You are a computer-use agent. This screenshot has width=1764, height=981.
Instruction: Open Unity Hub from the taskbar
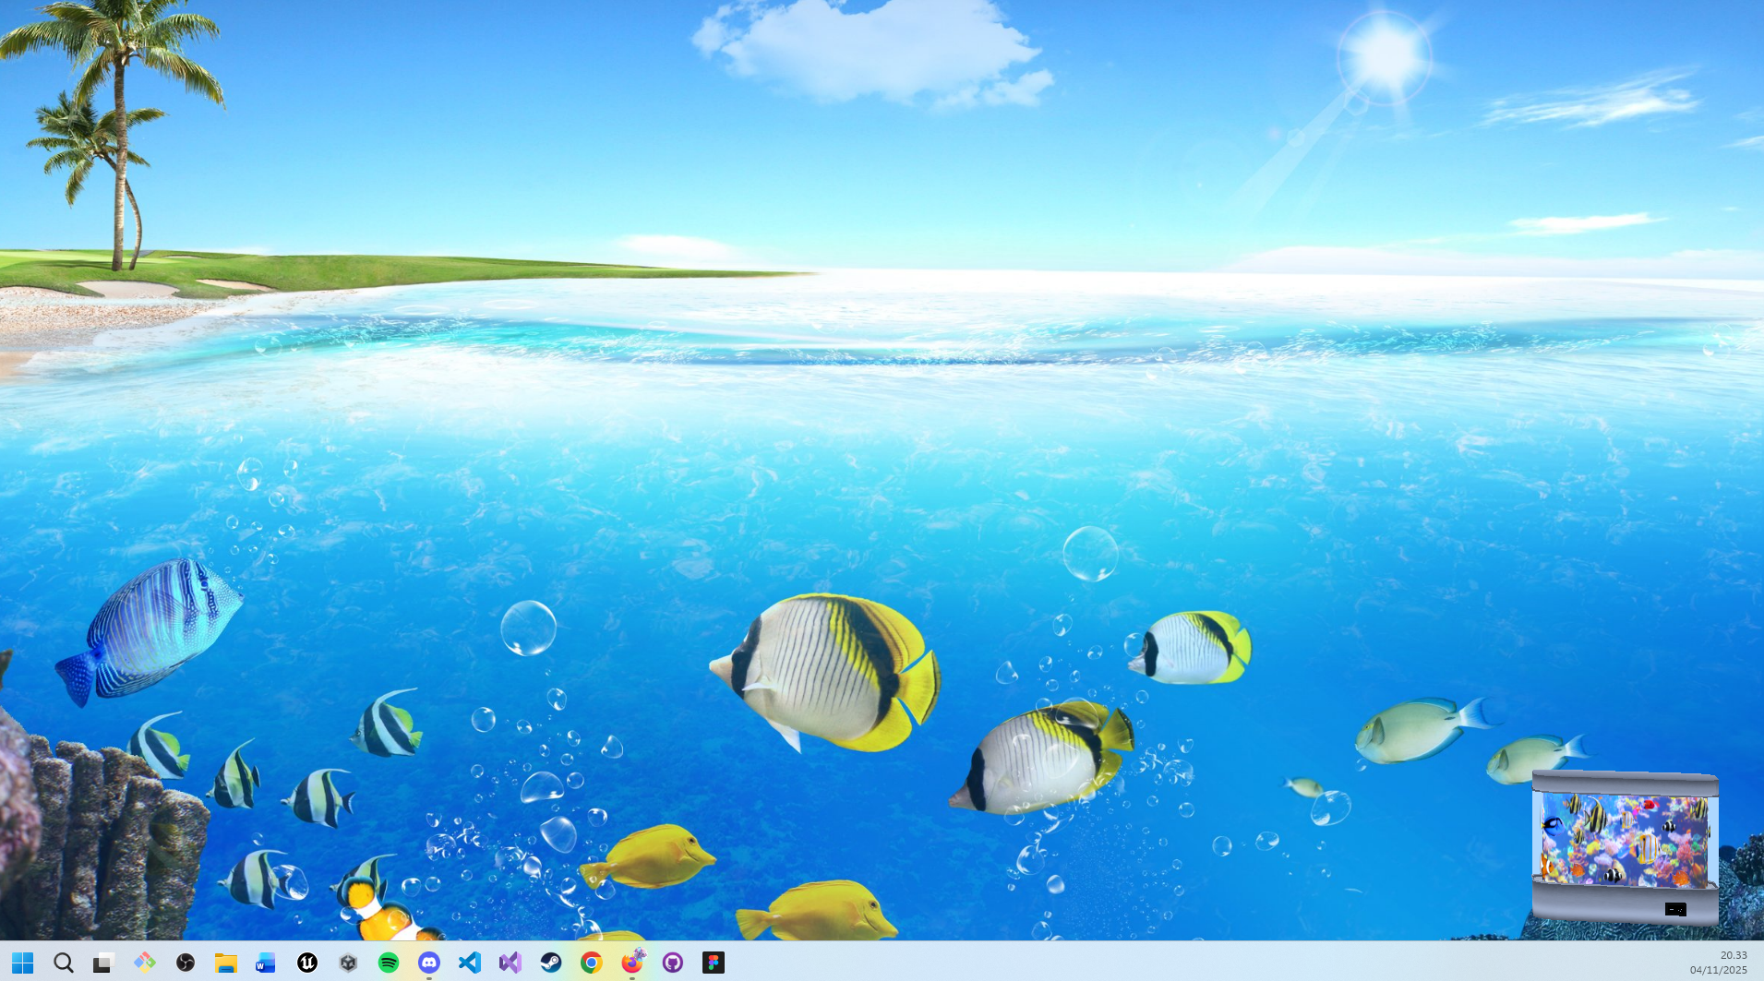tap(348, 963)
